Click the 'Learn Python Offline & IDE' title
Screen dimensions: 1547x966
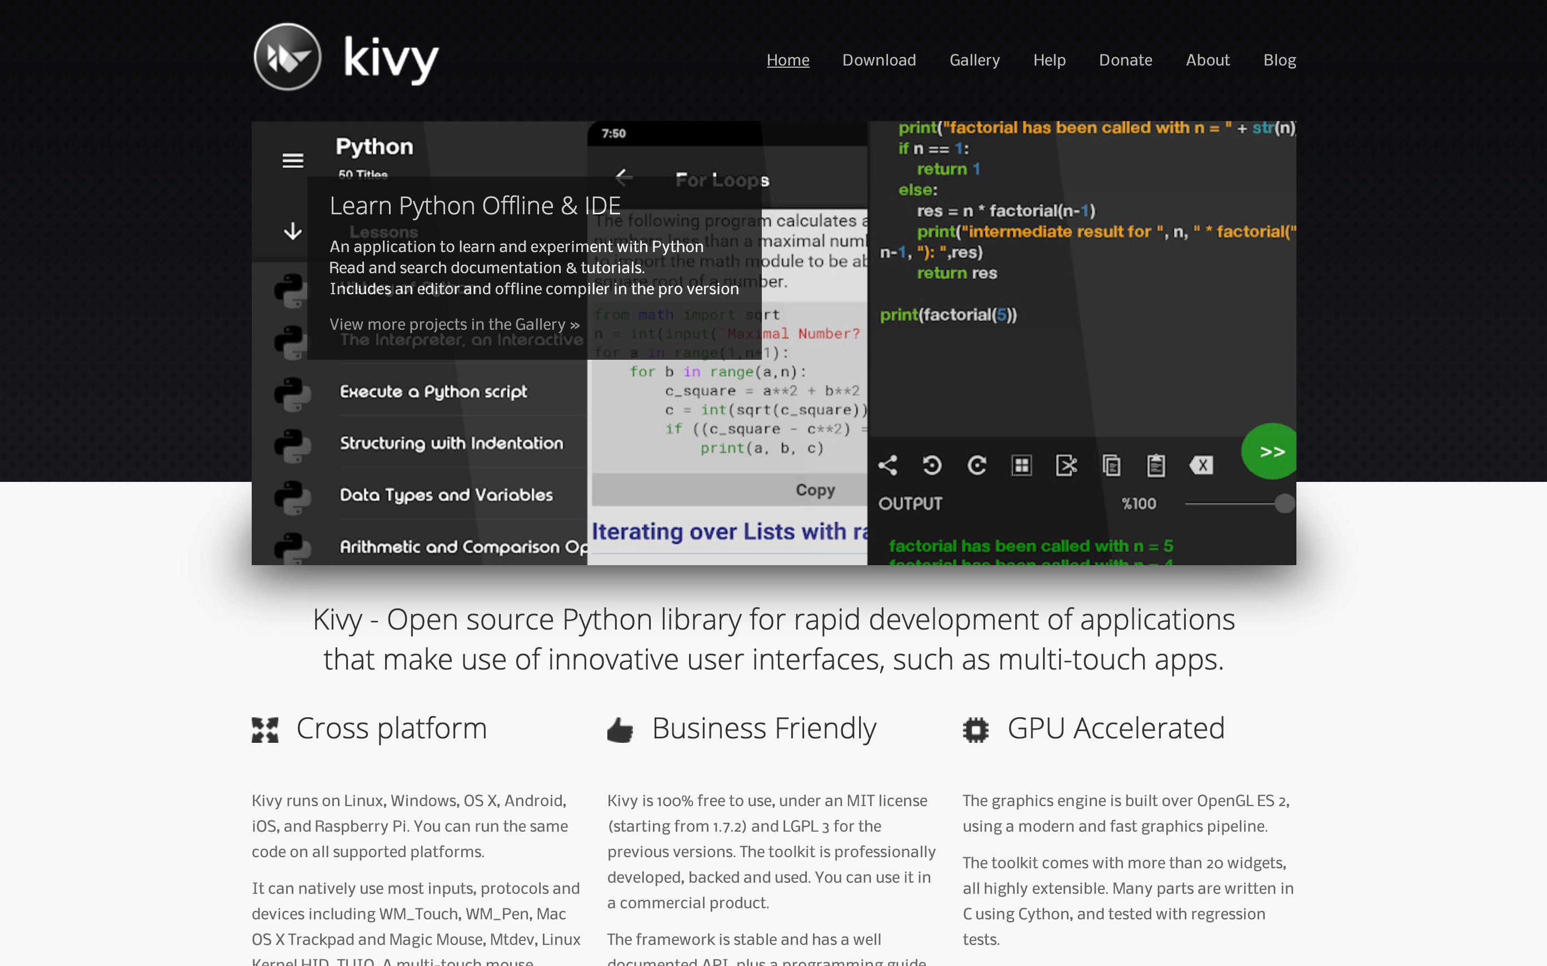coord(475,206)
